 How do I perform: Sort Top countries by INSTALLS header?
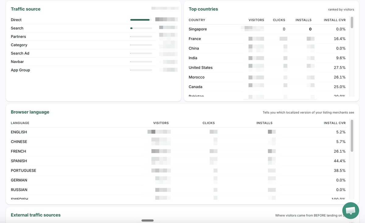click(x=303, y=20)
